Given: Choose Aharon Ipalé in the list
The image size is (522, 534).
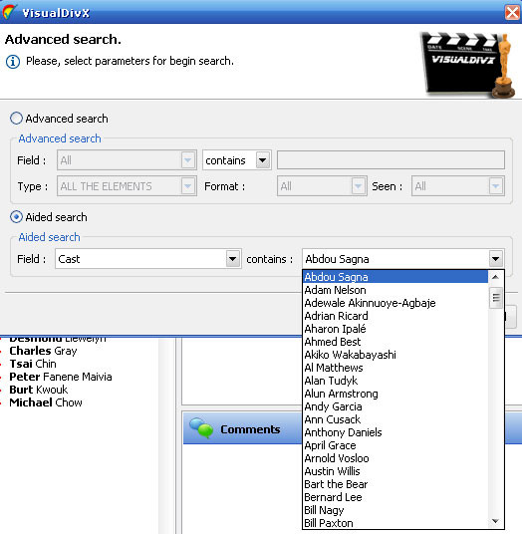Looking at the screenshot, I should pyautogui.click(x=395, y=329).
